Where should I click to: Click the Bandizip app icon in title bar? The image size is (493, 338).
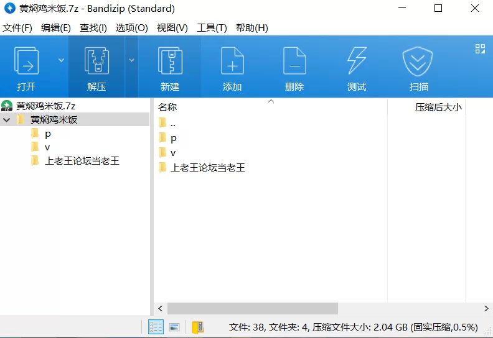coord(10,8)
